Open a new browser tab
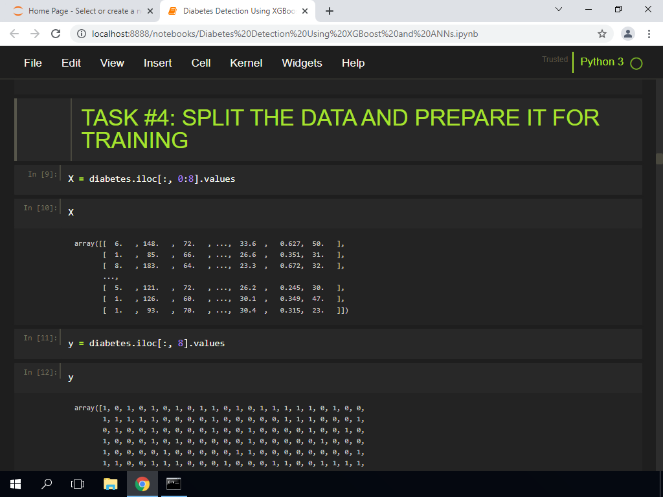 click(x=330, y=12)
